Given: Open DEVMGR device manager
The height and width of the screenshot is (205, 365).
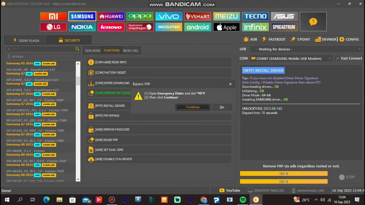Looking at the screenshot, I should tap(326, 39).
